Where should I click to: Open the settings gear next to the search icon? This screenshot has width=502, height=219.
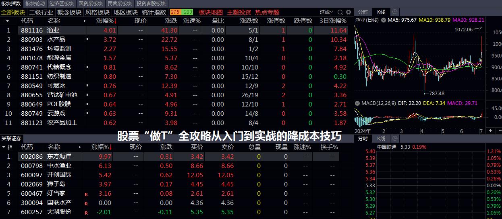click(348, 12)
